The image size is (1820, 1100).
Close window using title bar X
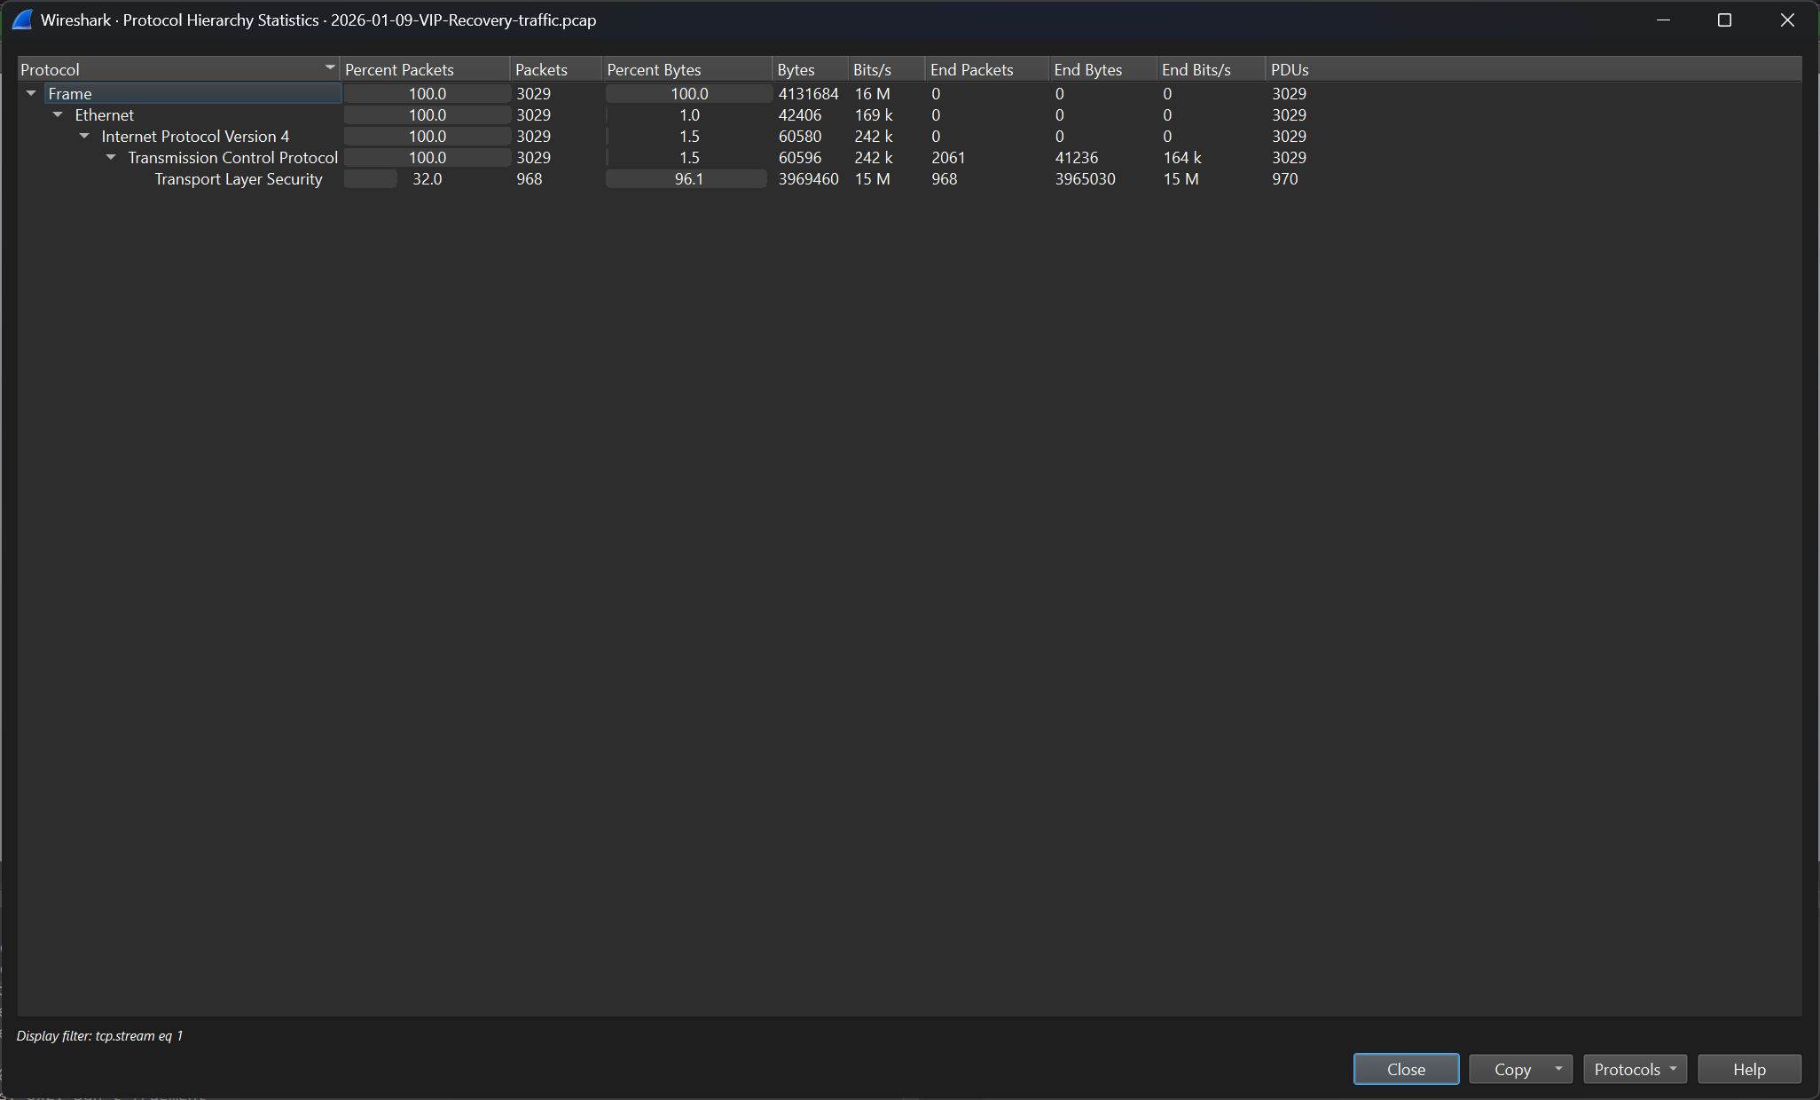1786,20
